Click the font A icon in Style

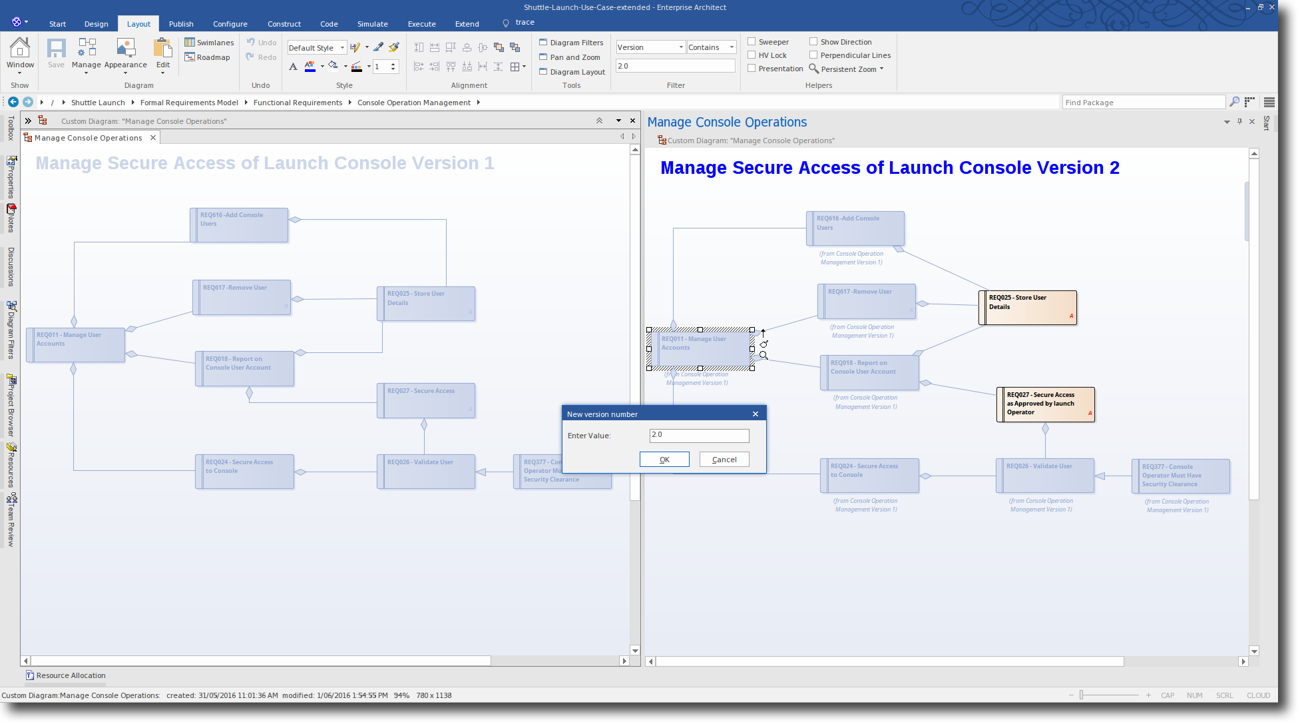293,66
